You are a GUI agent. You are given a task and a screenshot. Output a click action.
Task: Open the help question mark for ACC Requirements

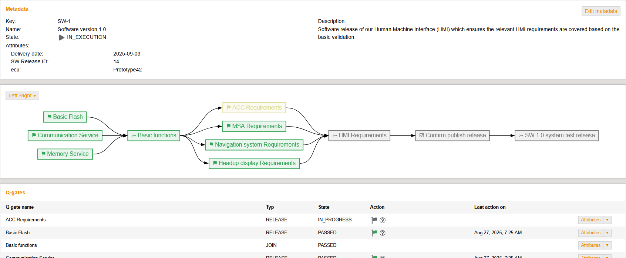(x=383, y=220)
